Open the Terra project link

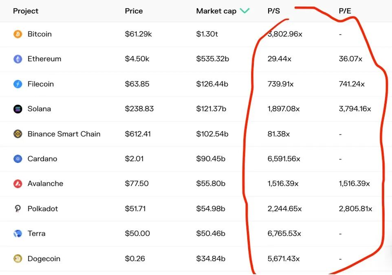click(x=36, y=234)
